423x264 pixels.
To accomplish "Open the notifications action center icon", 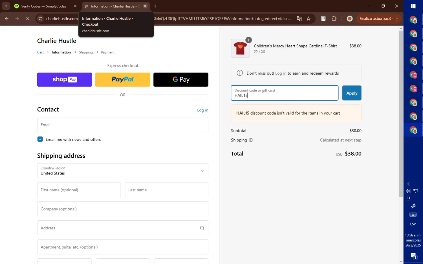I will click(413, 256).
